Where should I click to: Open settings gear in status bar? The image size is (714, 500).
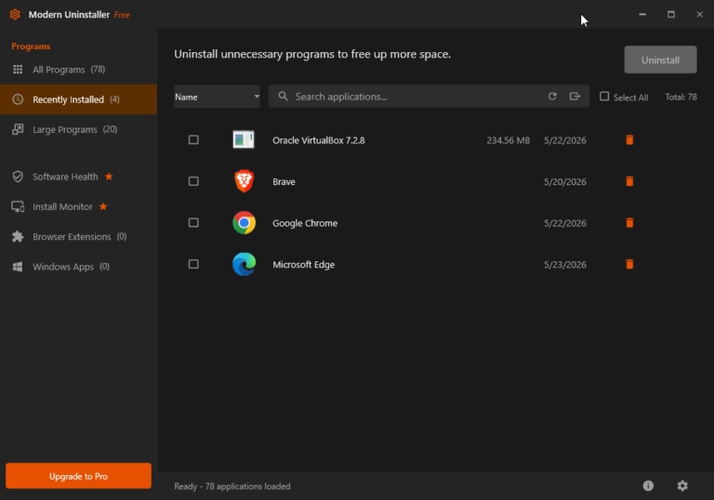click(682, 486)
